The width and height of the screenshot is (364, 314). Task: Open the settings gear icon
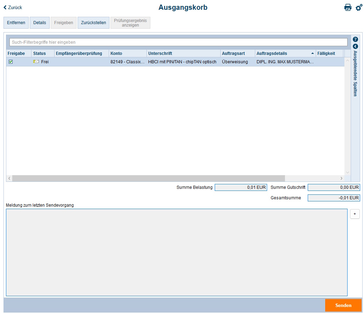(x=359, y=7)
